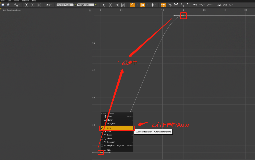The height and width of the screenshot is (160, 255).
Task: Check the Constant option in context menu
Action: [117, 142]
